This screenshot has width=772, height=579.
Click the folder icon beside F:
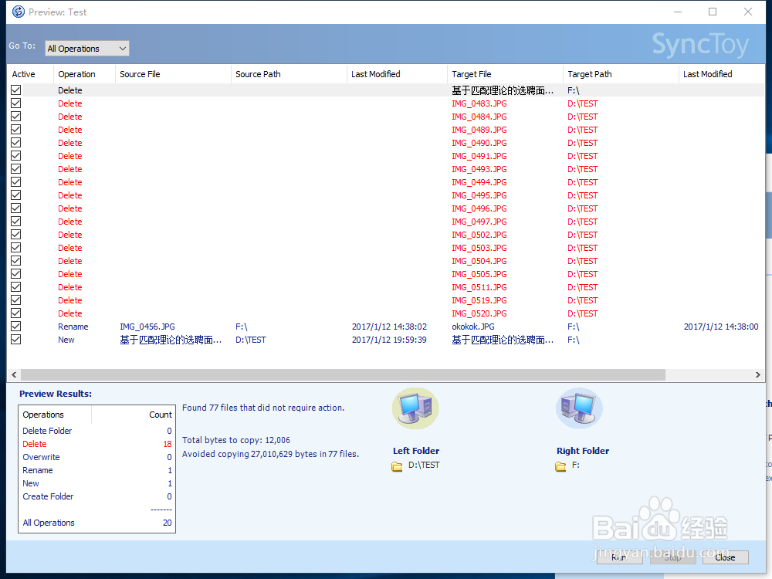[560, 466]
